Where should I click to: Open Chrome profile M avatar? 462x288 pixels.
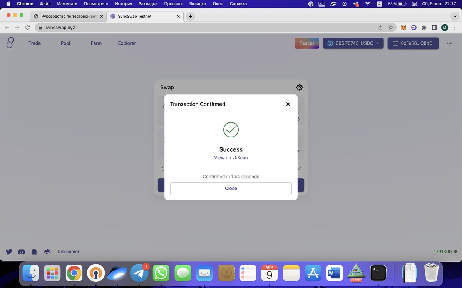coord(445,28)
